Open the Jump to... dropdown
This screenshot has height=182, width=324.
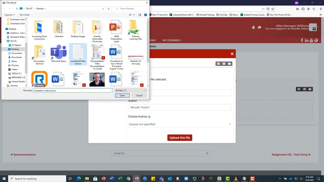click(x=160, y=153)
